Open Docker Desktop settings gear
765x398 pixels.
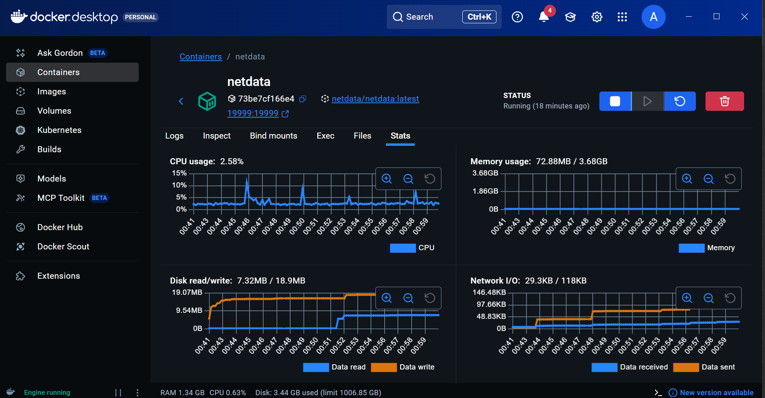click(597, 17)
